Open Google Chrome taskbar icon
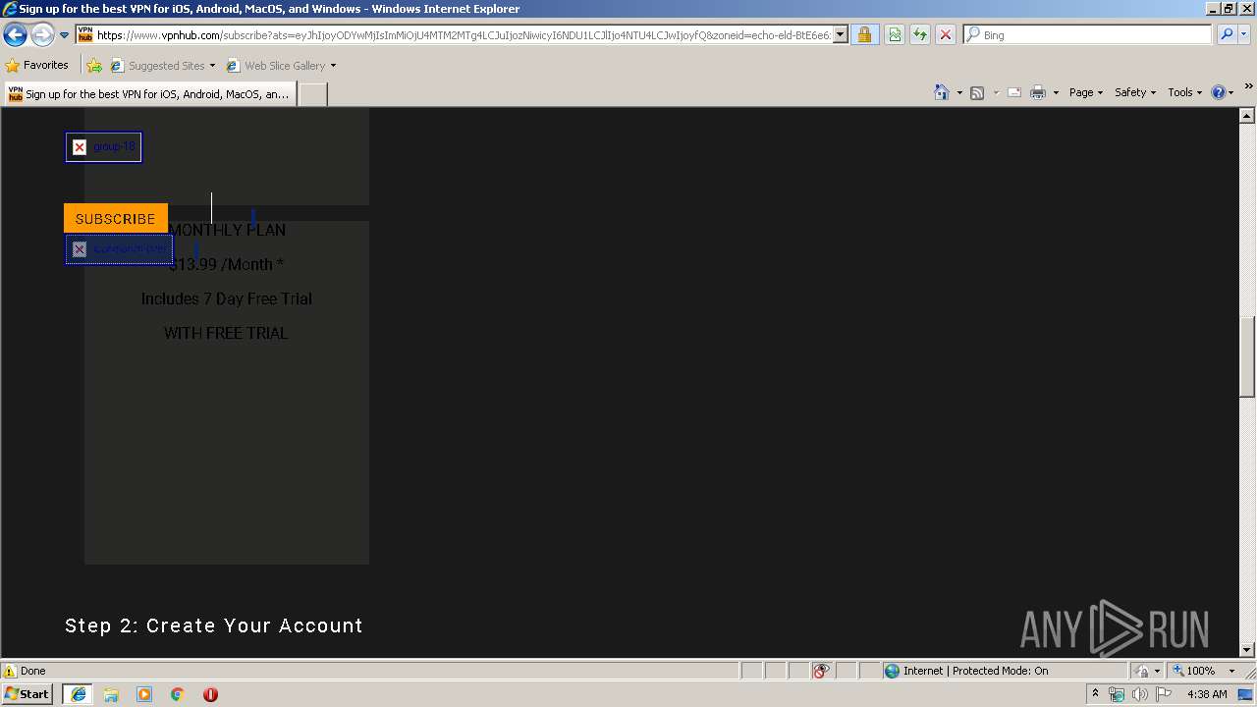 pyautogui.click(x=178, y=694)
